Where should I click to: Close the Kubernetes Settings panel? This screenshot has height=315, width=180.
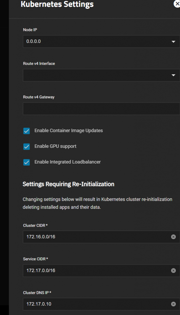click(177, 4)
